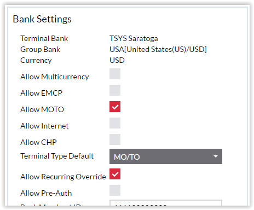
Task: Click the Allow Multicurrency label text
Action: (55, 77)
